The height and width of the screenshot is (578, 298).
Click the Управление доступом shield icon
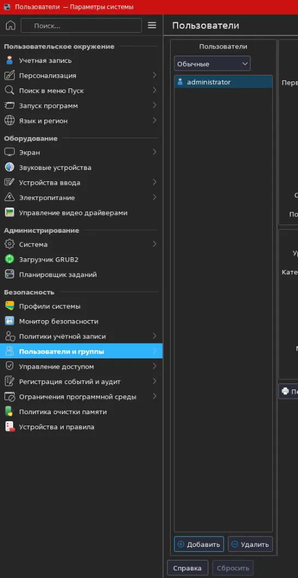9,367
